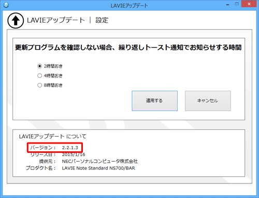Click the 提供元： label
This screenshot has width=259, height=198.
pyautogui.click(x=48, y=161)
